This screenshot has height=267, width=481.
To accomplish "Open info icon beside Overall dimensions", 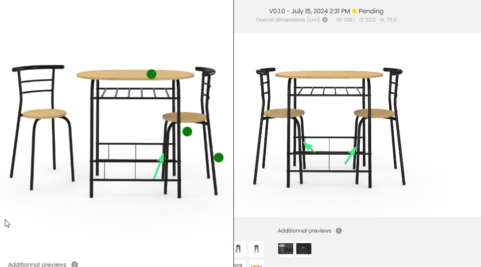I will [x=325, y=19].
